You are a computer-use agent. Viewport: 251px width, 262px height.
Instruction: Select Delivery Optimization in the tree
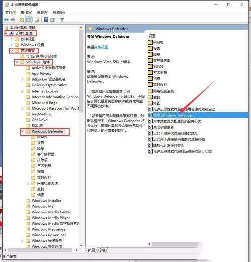pos(49,85)
